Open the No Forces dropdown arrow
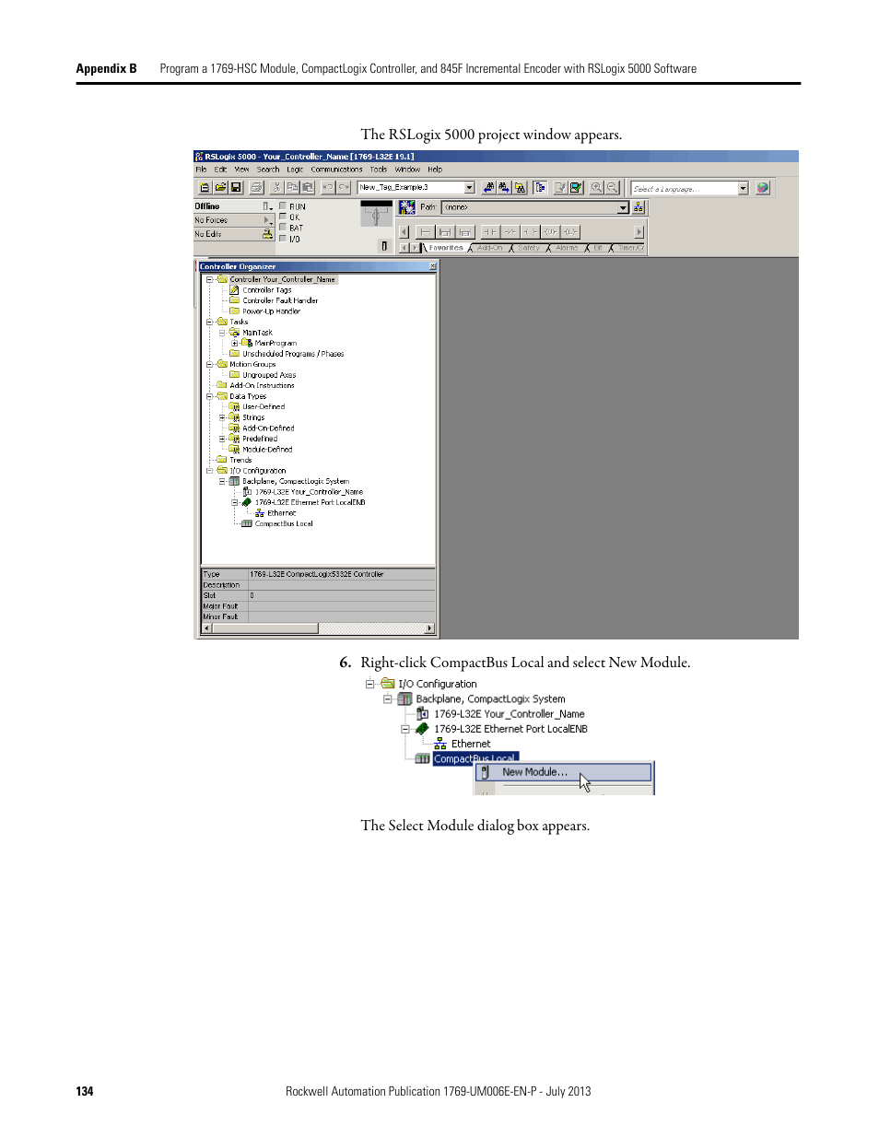Viewport: 879px width, 1138px height. (x=268, y=220)
